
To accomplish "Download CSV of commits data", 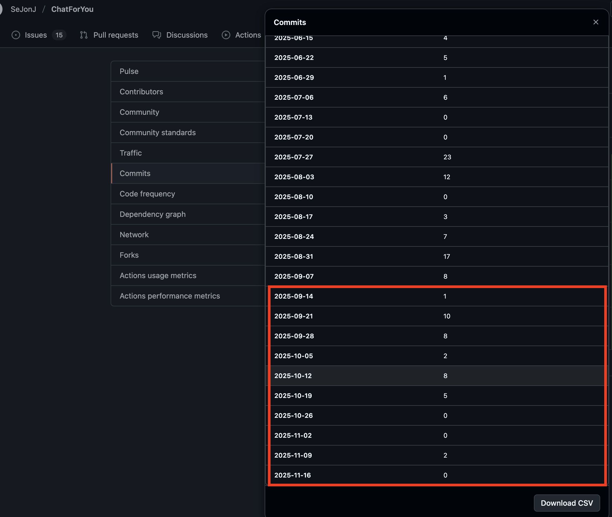I will (x=566, y=503).
